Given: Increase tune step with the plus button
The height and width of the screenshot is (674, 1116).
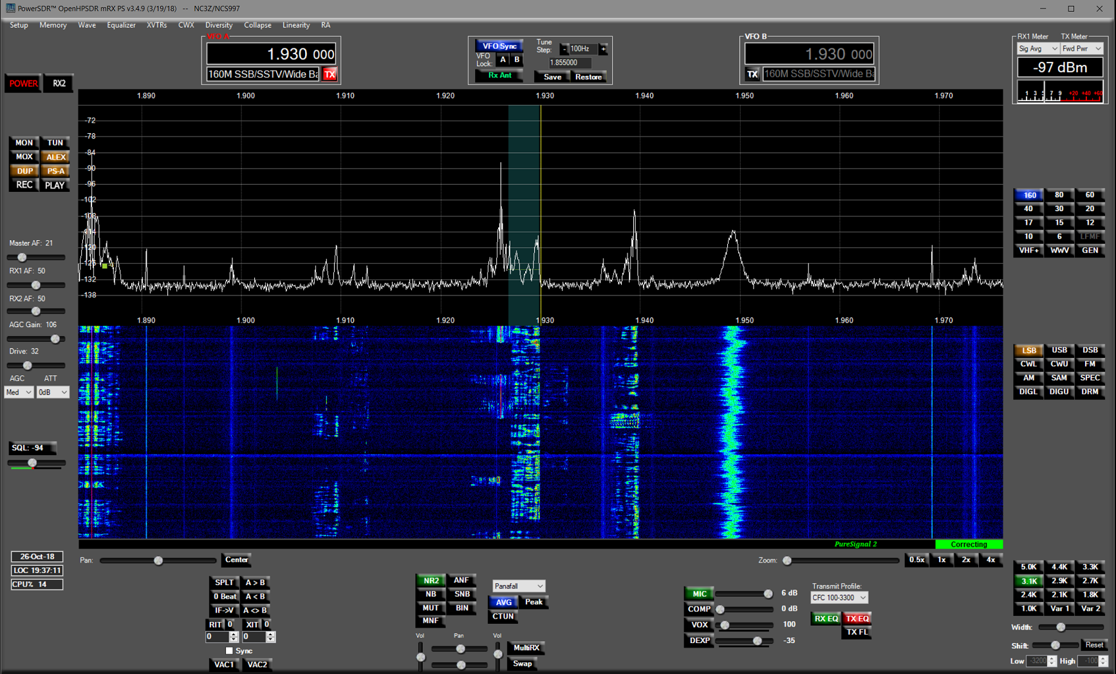Looking at the screenshot, I should tap(603, 49).
